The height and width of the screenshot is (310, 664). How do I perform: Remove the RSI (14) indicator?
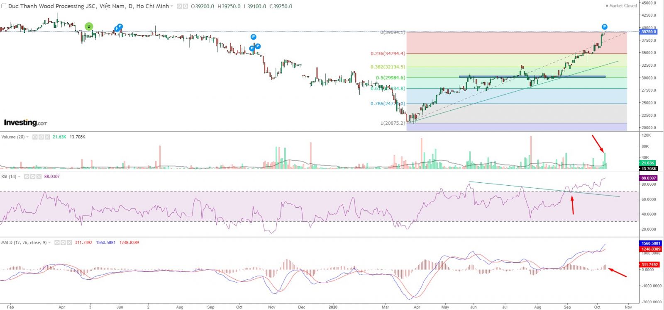coord(39,177)
